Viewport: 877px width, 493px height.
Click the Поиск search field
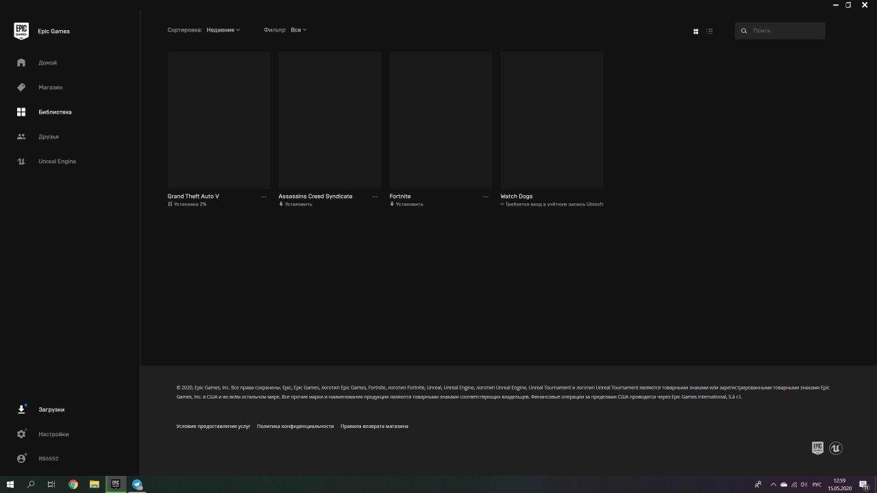click(780, 31)
